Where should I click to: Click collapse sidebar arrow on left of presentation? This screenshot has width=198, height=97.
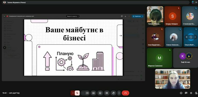click(5, 47)
